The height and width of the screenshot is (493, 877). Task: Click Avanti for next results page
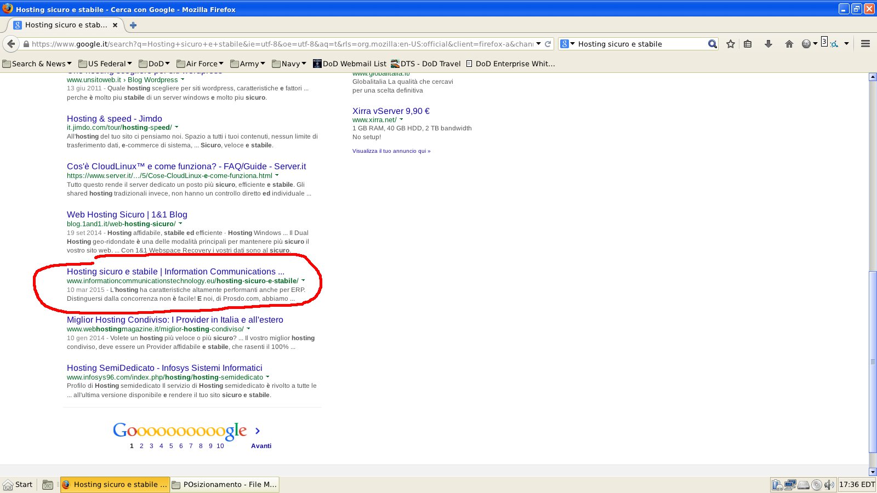pos(261,446)
